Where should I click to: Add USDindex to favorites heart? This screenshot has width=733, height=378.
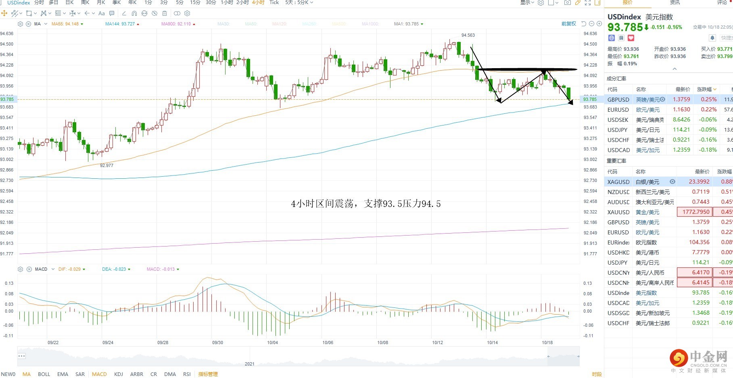631,38
